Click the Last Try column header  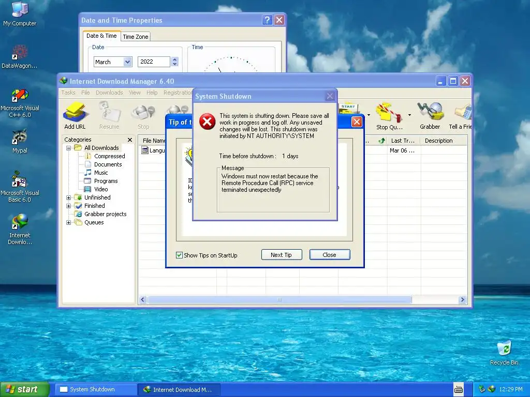pyautogui.click(x=403, y=141)
